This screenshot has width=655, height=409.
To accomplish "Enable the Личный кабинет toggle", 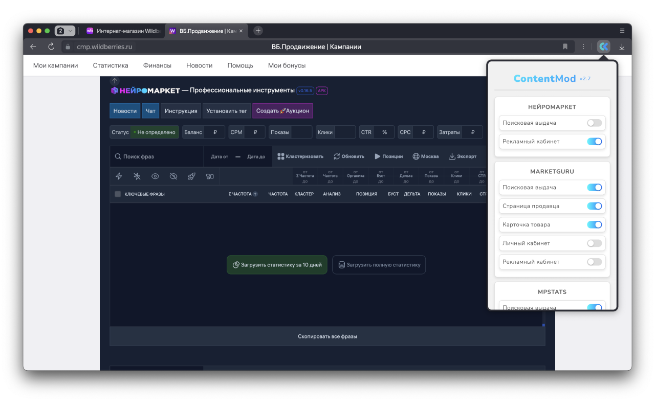I will point(594,243).
